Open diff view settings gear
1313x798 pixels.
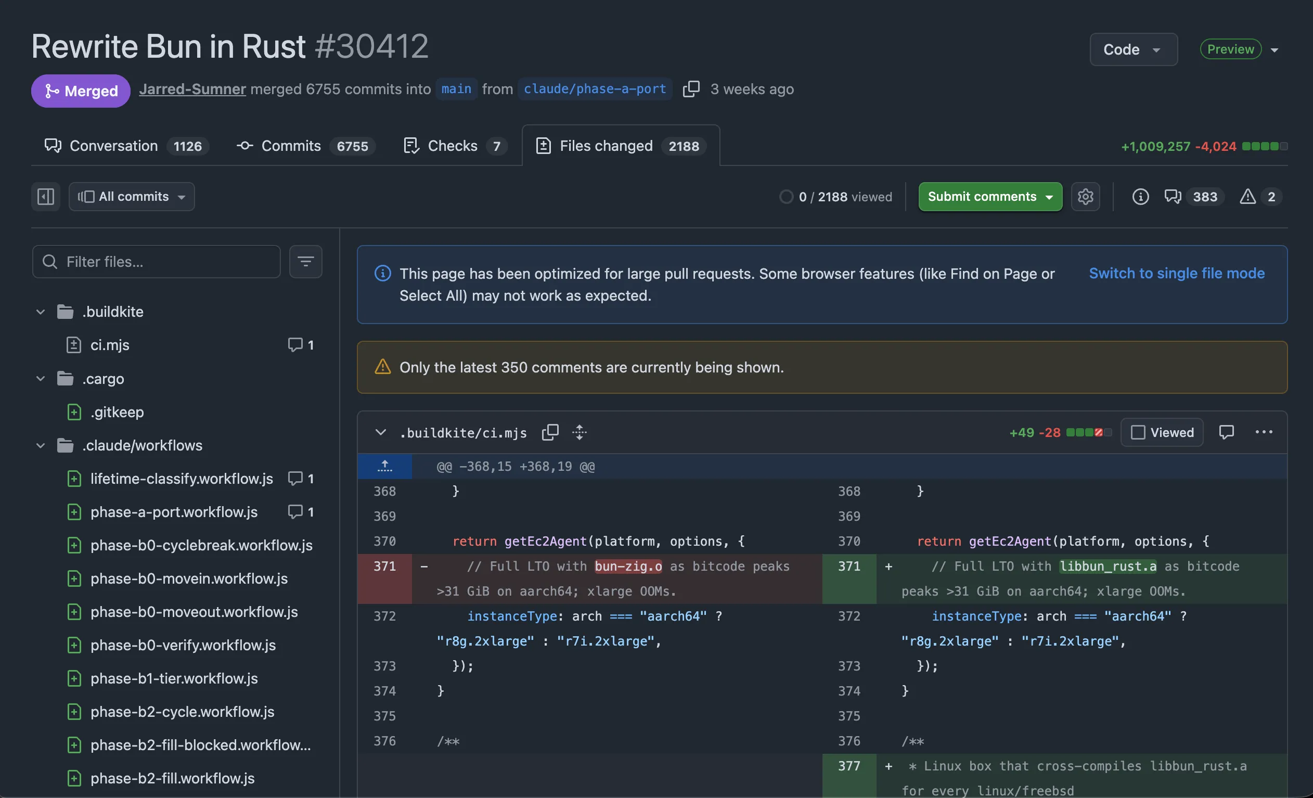[x=1085, y=197]
